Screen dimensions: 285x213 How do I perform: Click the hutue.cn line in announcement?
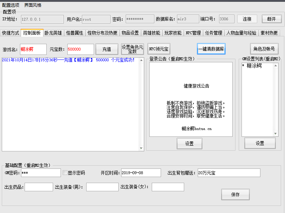[x=197, y=129]
